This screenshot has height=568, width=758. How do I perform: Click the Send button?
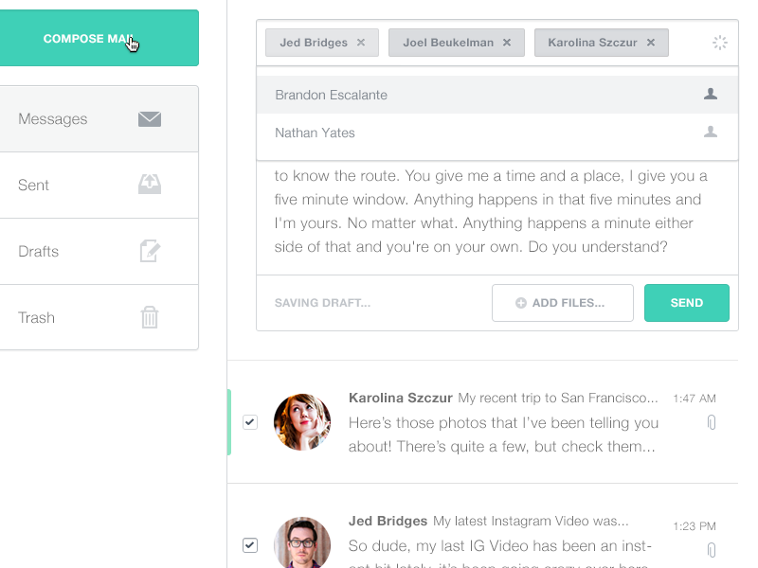pyautogui.click(x=687, y=303)
